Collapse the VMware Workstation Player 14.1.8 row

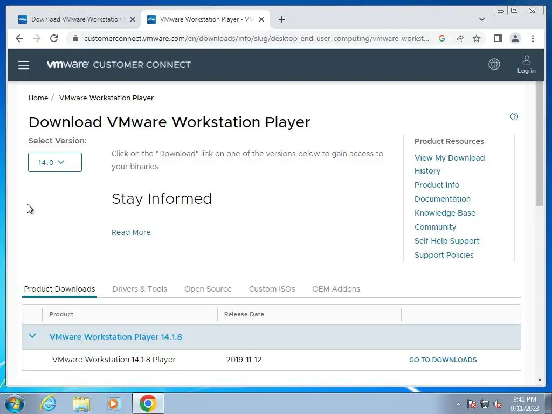(x=32, y=336)
